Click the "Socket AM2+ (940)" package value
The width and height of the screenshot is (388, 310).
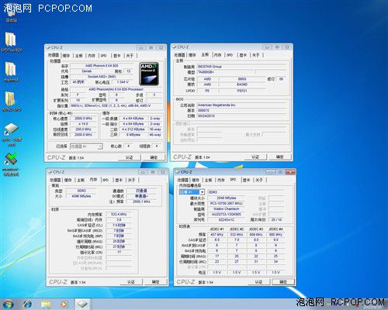(102, 77)
